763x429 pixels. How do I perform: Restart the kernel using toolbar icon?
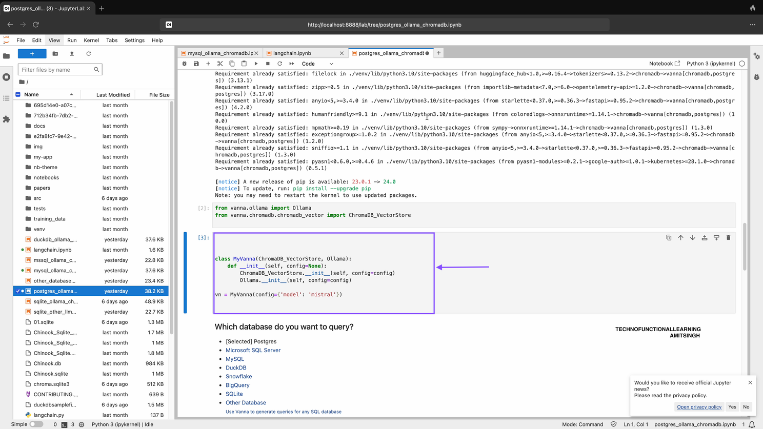click(279, 64)
